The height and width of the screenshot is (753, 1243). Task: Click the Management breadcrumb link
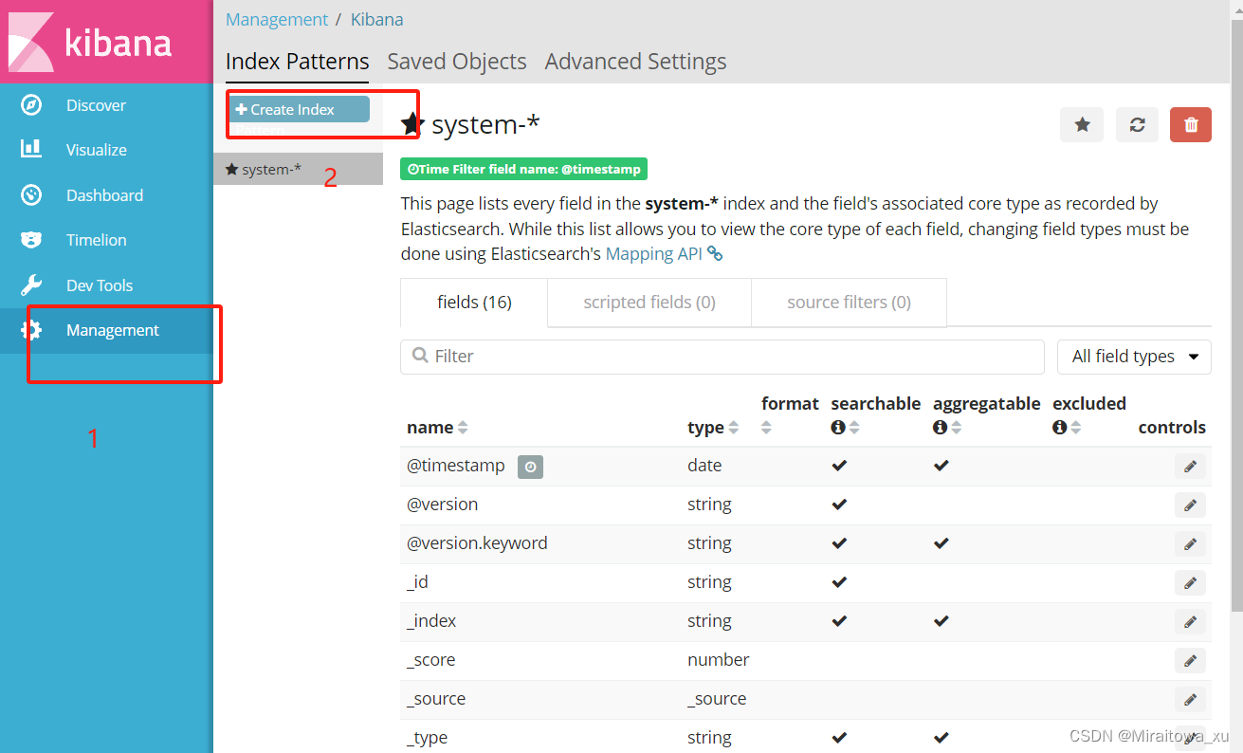point(277,19)
